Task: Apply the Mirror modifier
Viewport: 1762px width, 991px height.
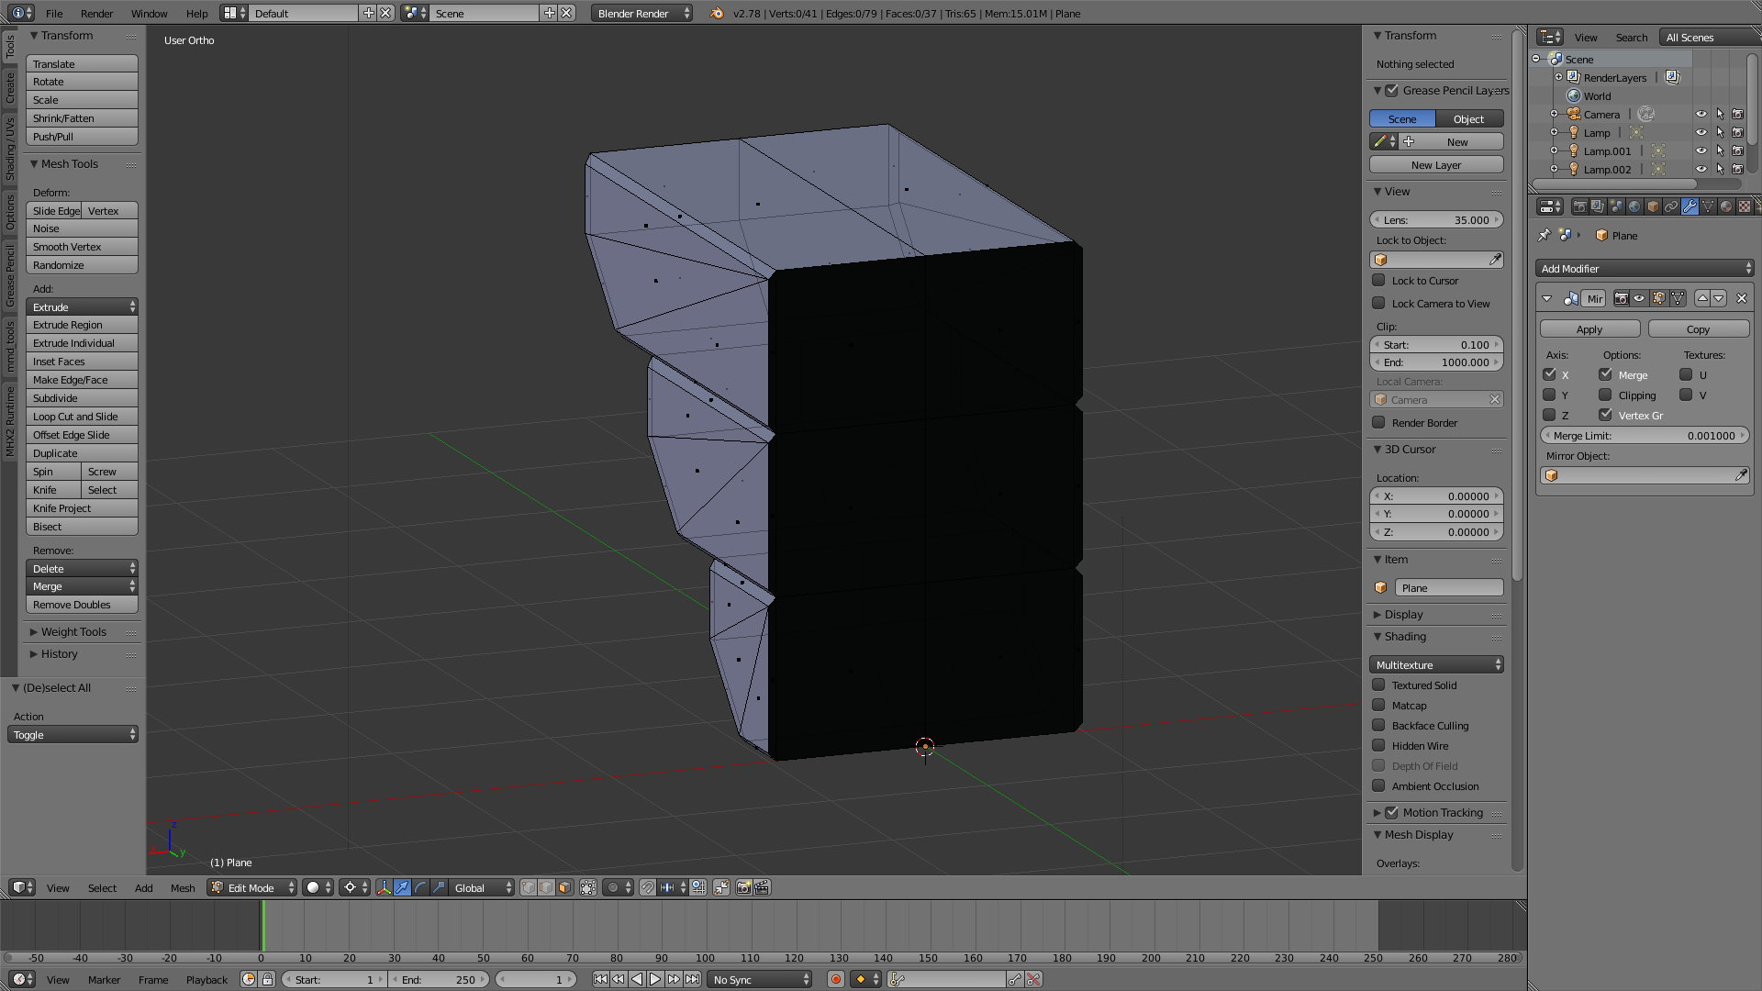Action: (1589, 329)
